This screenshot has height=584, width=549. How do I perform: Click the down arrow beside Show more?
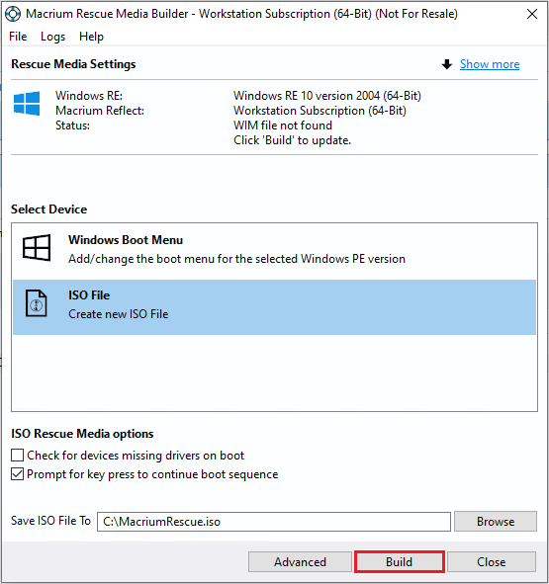click(x=446, y=64)
